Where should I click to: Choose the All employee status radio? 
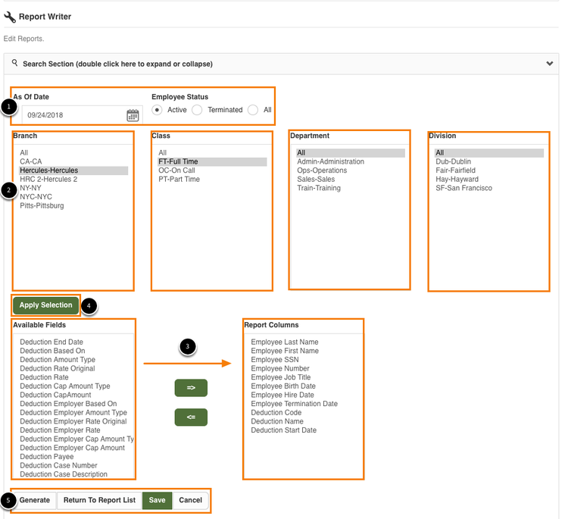click(253, 110)
